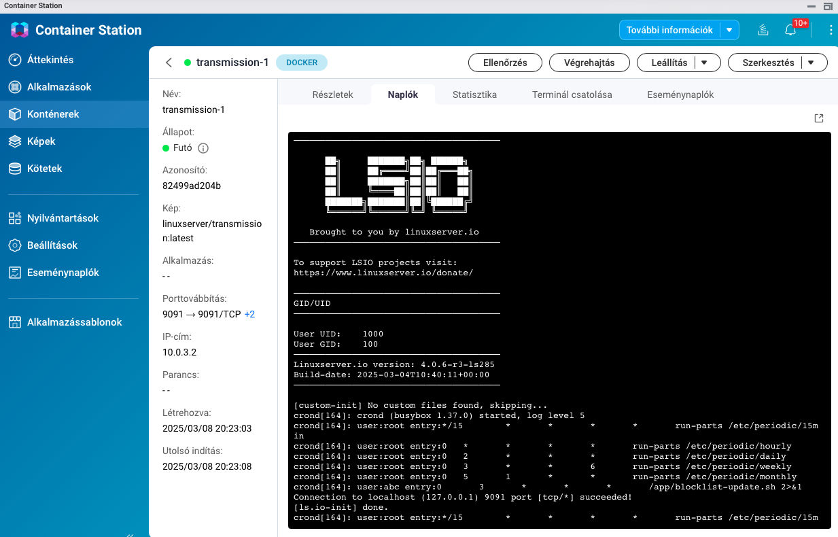
Task: Open logs in a new window
Action: (819, 118)
